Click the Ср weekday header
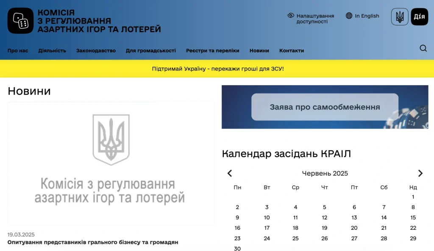The image size is (434, 251). point(295,188)
